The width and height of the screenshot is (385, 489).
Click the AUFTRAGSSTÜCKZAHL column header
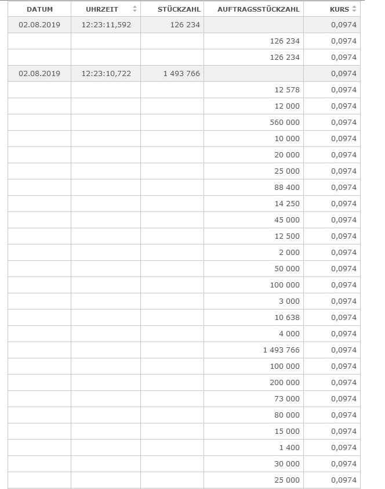(259, 9)
